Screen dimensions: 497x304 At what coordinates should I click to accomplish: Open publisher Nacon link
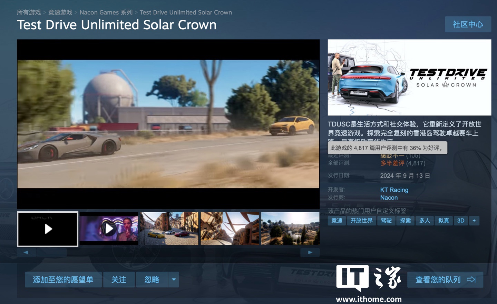(x=389, y=197)
